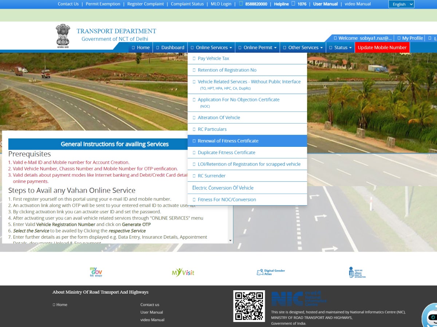The image size is (437, 327).
Task: Open the QR code image in the footer
Action: (x=249, y=306)
